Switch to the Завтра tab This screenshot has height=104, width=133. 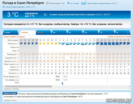click(43, 33)
